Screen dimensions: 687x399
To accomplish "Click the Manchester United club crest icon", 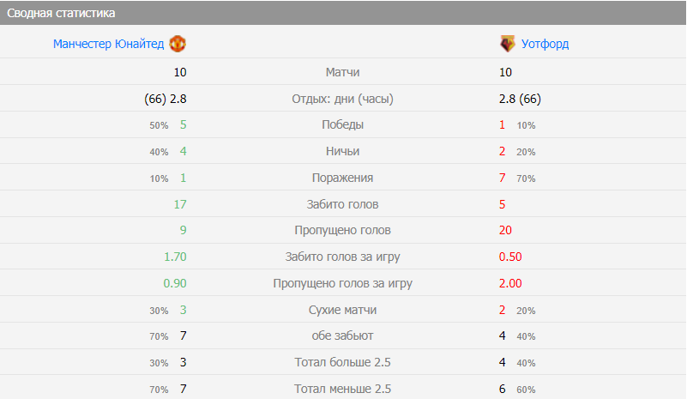I will click(x=178, y=44).
